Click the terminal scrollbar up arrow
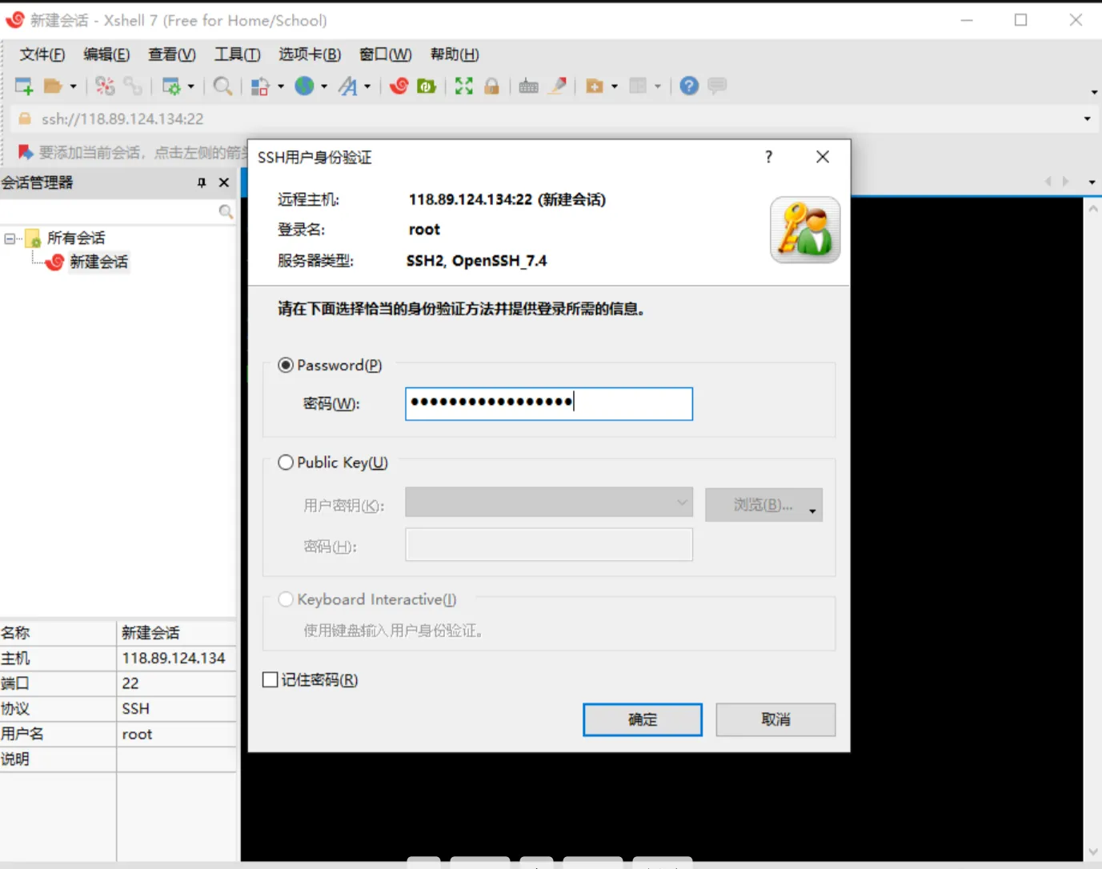Image resolution: width=1102 pixels, height=869 pixels. [1093, 208]
